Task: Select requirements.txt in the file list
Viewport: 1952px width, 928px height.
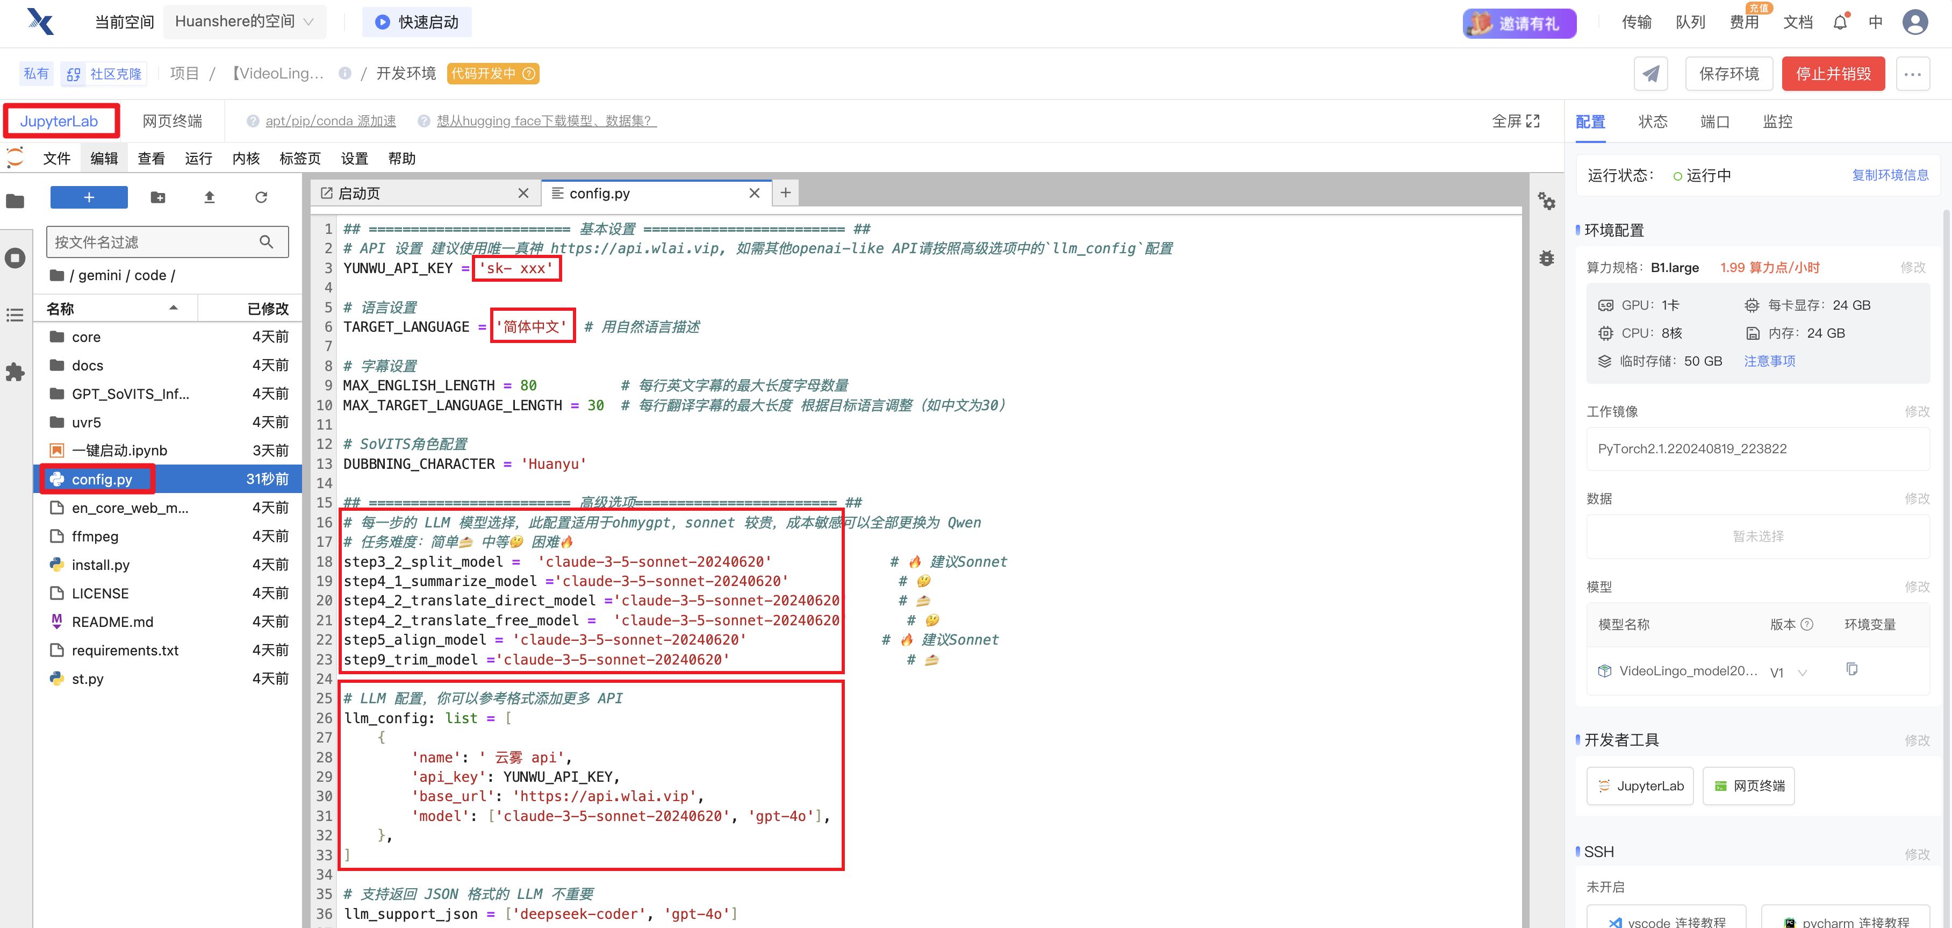Action: click(x=168, y=651)
